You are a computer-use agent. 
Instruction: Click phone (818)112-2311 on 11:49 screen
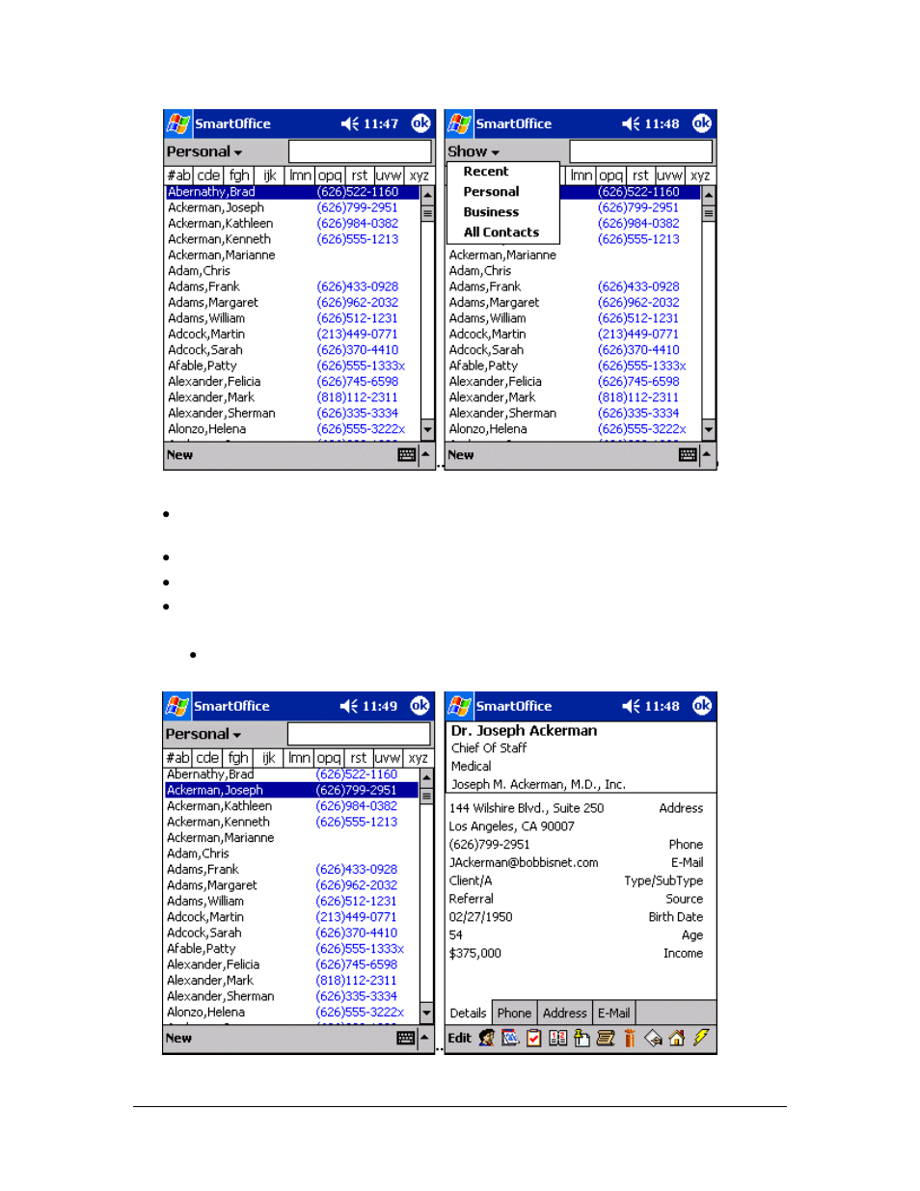[357, 981]
